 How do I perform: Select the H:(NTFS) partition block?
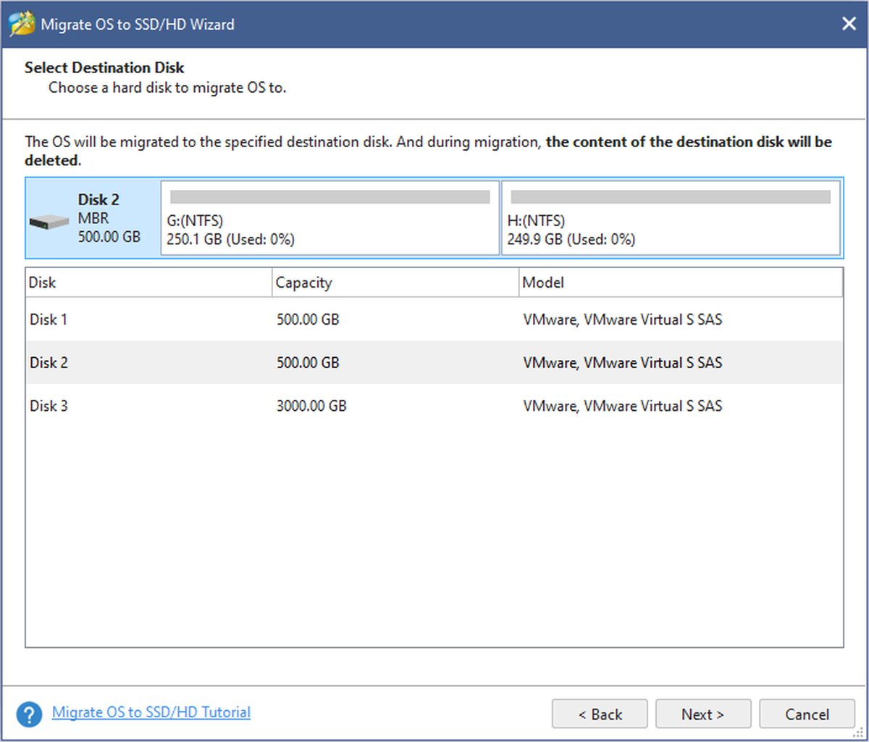(671, 218)
